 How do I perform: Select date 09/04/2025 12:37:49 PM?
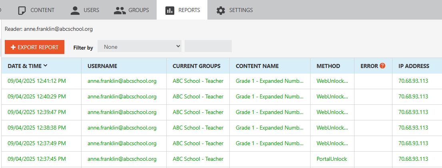37,143
